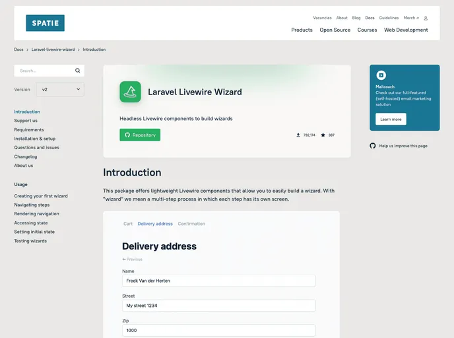Click Help us improve this page

point(403,146)
